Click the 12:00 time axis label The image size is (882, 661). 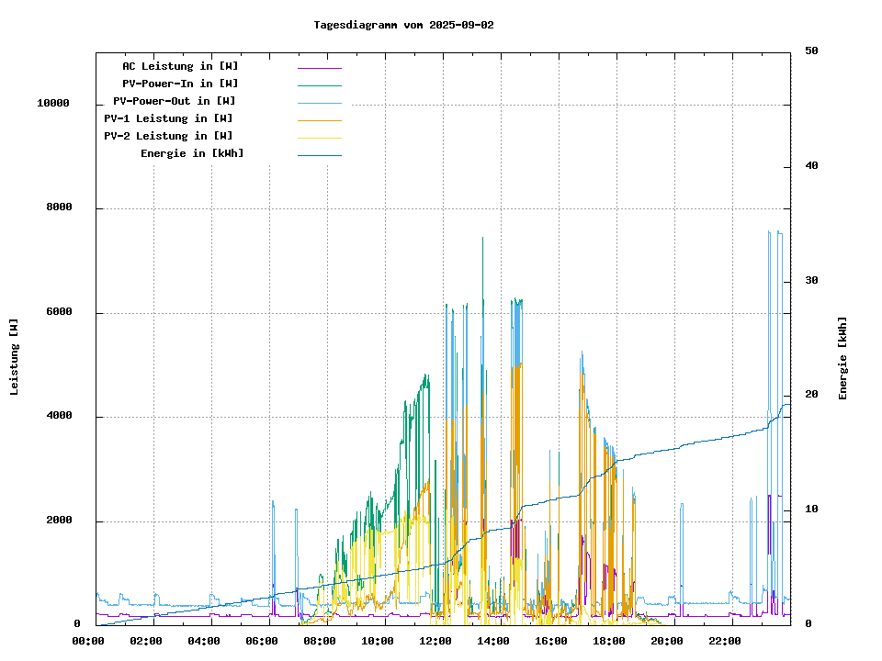coord(435,641)
